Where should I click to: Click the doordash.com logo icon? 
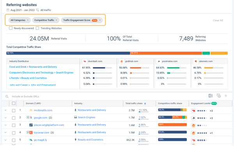pyautogui.click(x=85, y=61)
